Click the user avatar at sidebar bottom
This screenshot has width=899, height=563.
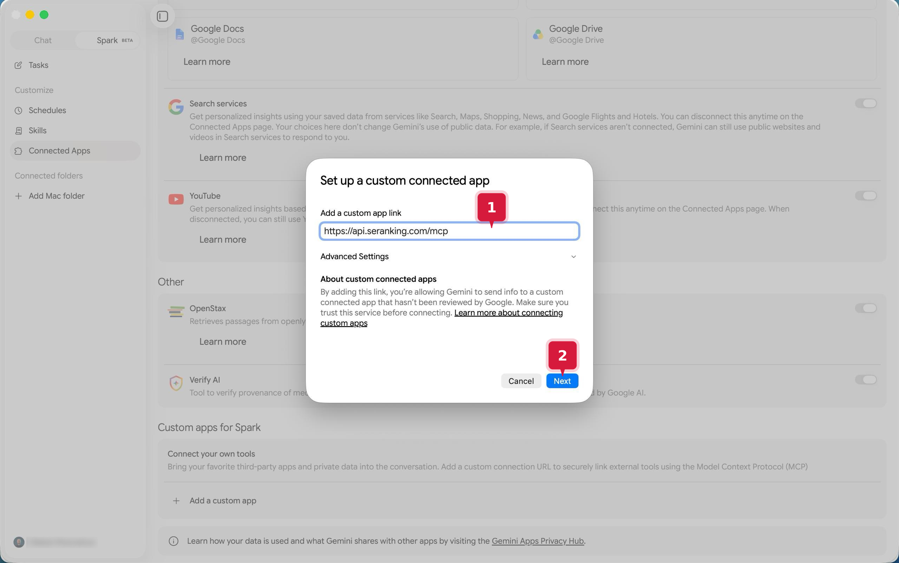pyautogui.click(x=19, y=542)
